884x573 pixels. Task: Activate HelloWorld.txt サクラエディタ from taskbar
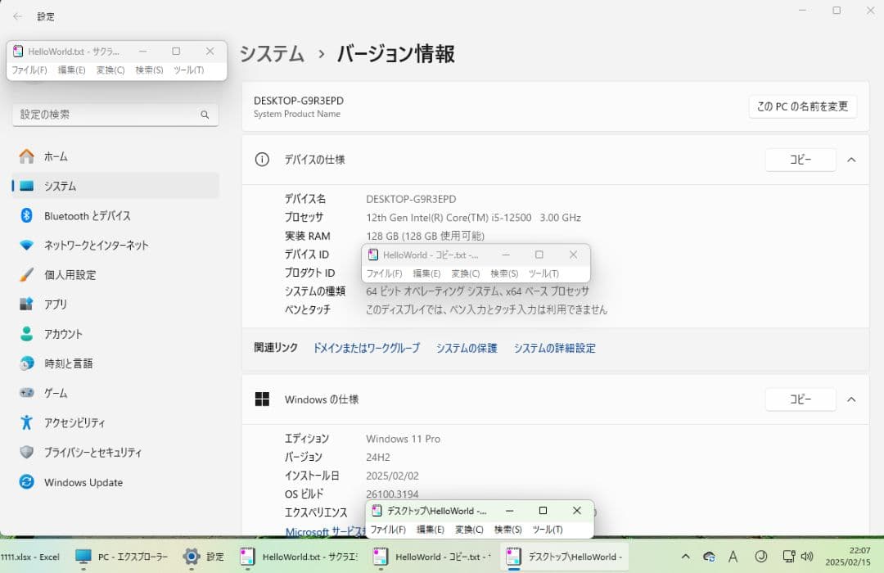286,556
